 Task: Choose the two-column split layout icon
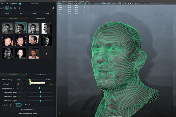11,8
